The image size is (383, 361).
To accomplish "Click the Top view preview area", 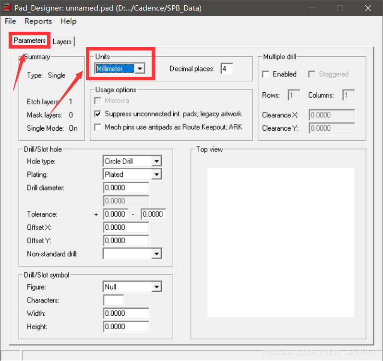I will [x=281, y=242].
